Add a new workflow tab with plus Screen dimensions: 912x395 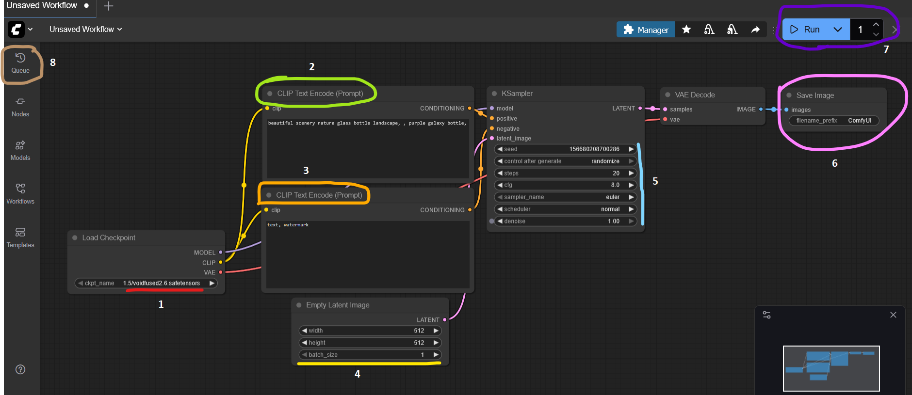point(109,6)
